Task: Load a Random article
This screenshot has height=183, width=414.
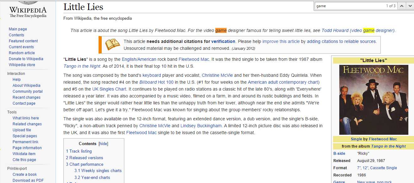Action: pos(22,53)
